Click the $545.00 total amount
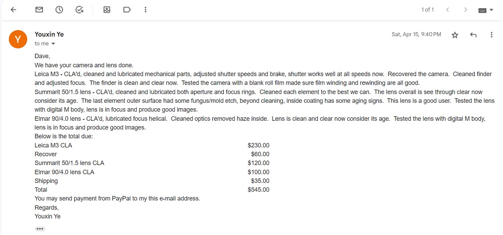The width and height of the screenshot is (503, 235). [x=259, y=190]
